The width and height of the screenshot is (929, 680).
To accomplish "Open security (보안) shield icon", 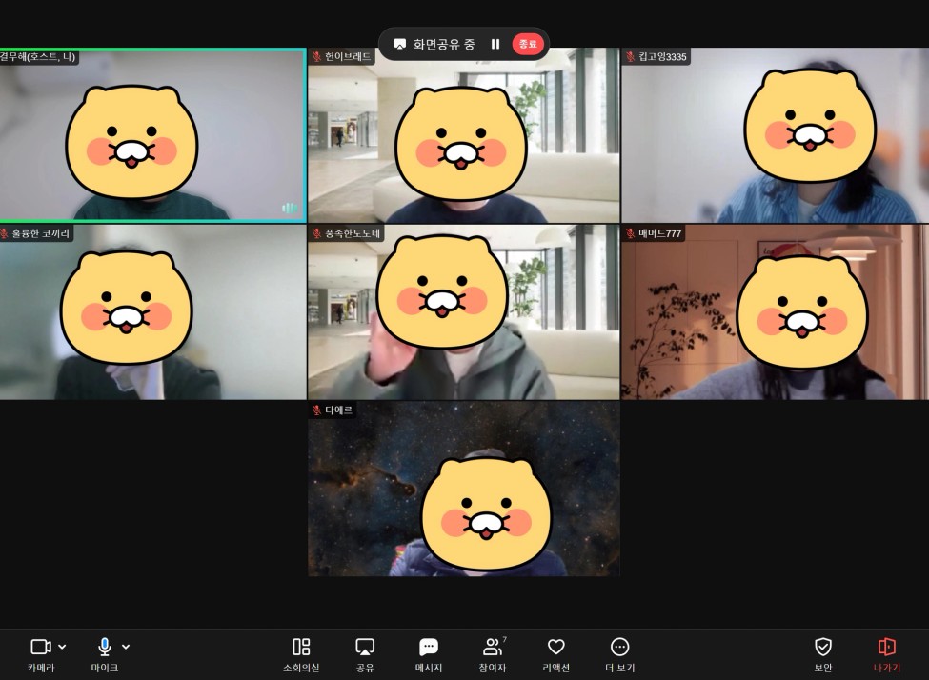I will click(823, 647).
